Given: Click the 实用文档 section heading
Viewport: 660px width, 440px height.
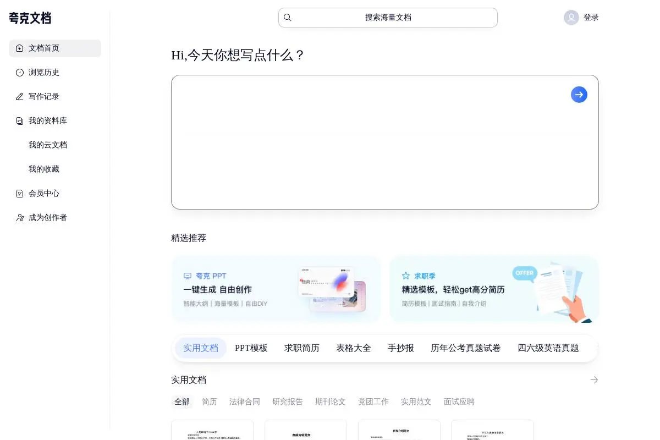Looking at the screenshot, I should tap(189, 380).
